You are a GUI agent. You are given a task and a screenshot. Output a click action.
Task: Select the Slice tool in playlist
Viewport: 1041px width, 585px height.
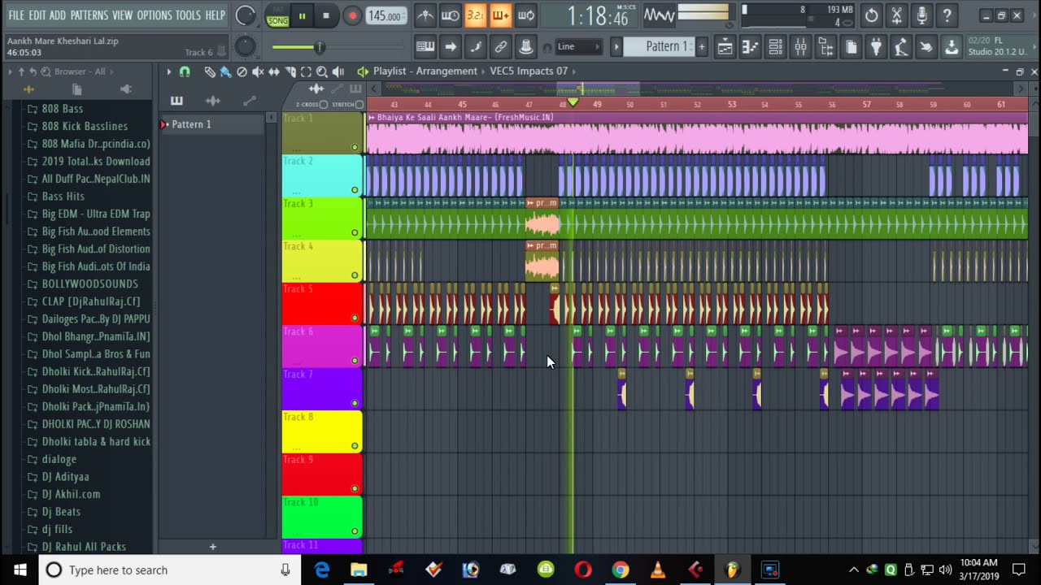pyautogui.click(x=290, y=71)
